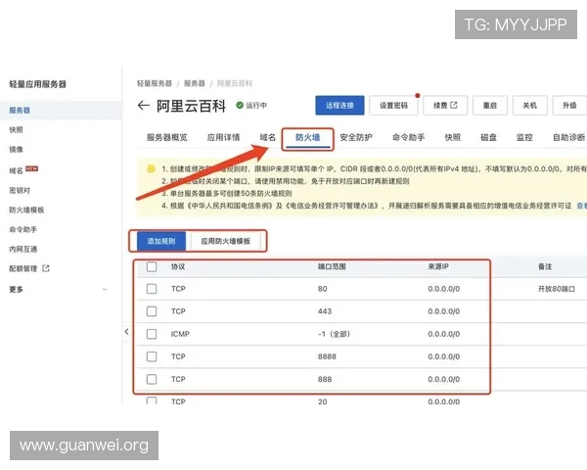Screen dimensions: 587x470
Task: Click the 重启 button
Action: (490, 106)
